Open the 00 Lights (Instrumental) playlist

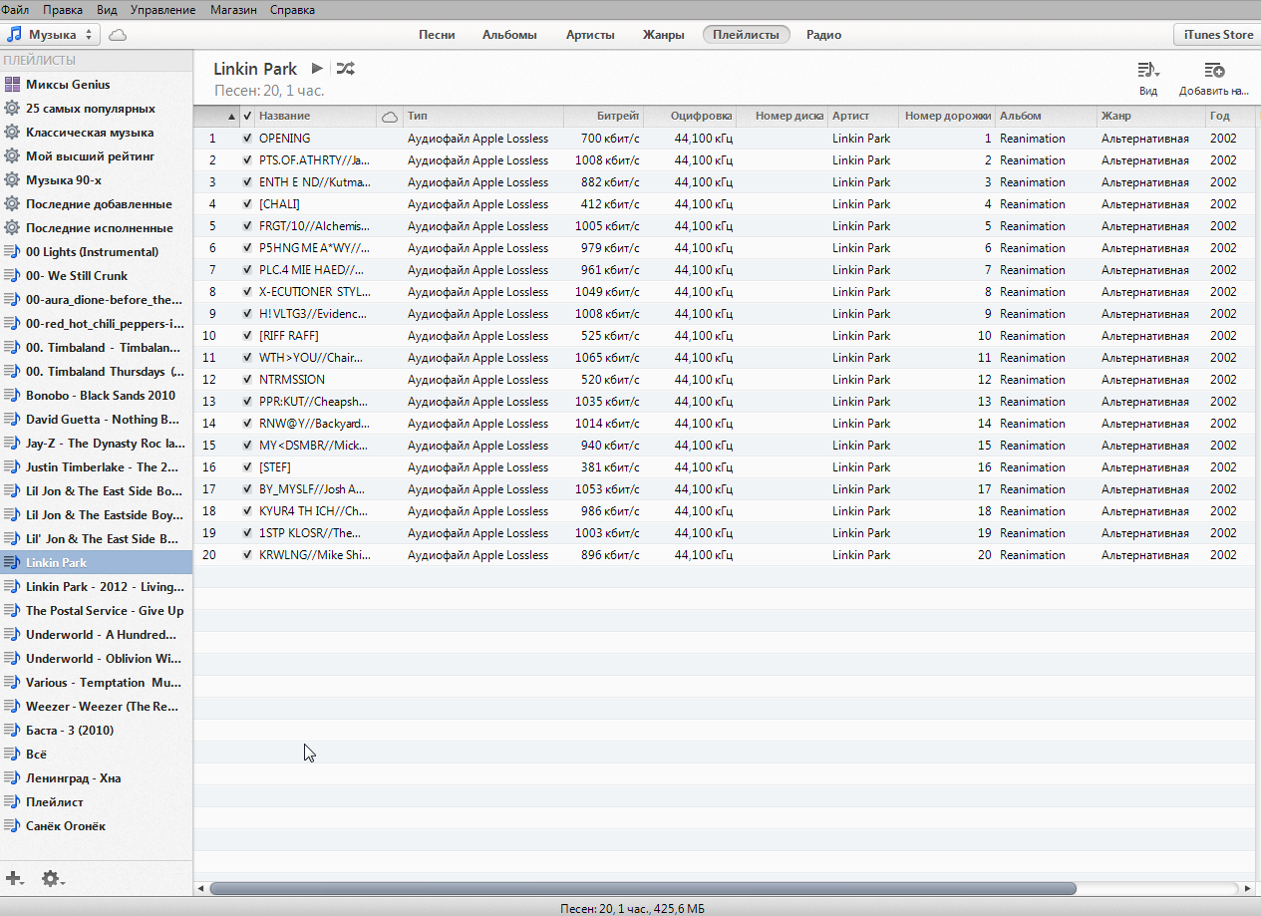(x=96, y=252)
